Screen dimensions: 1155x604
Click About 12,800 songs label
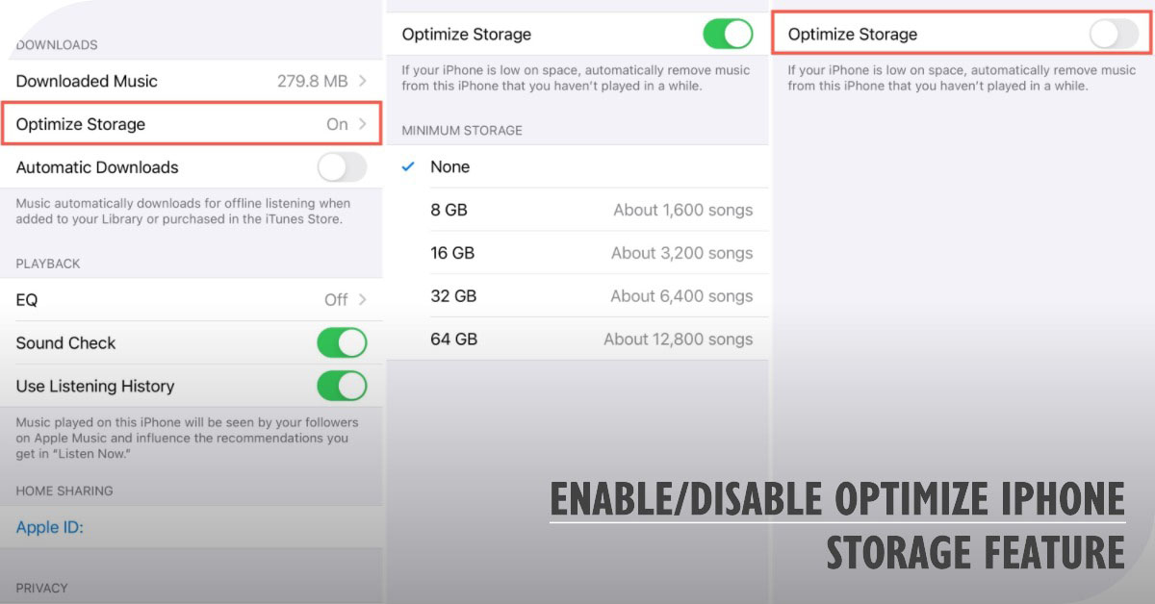(x=678, y=340)
